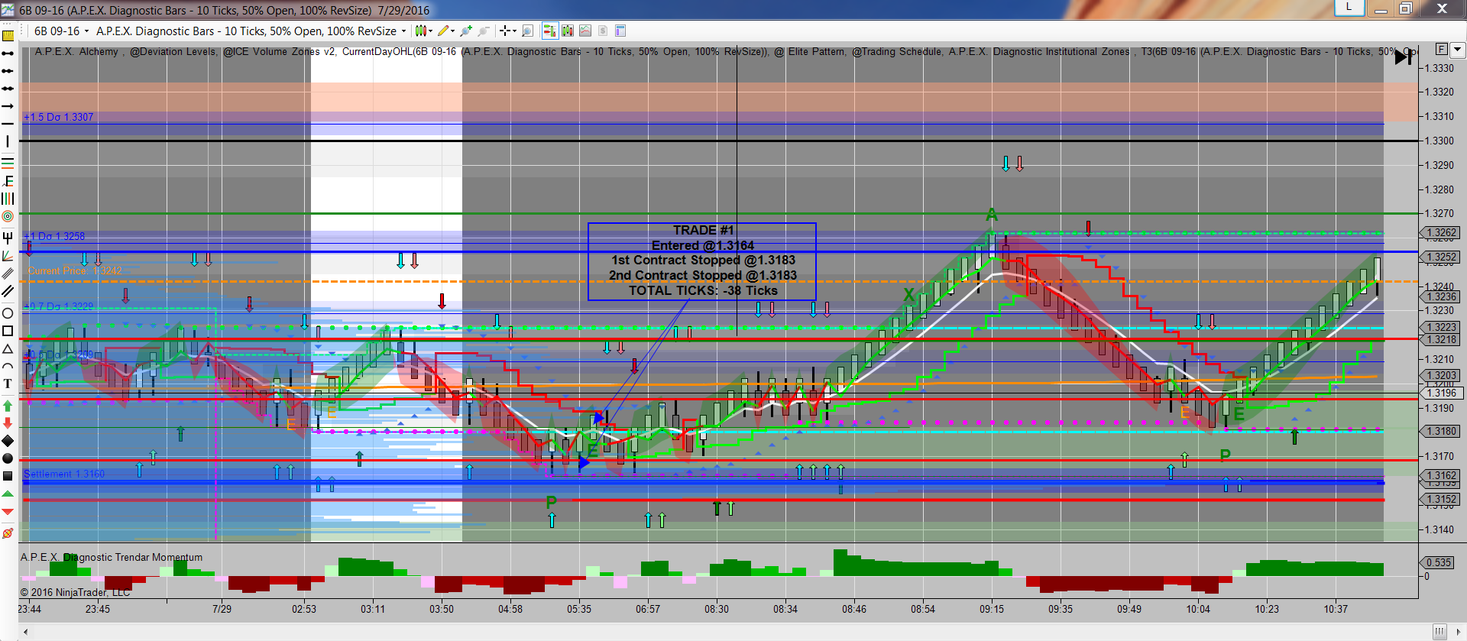Select the arc drawing tool
Viewport: 1467px width, 641px height.
click(x=8, y=366)
